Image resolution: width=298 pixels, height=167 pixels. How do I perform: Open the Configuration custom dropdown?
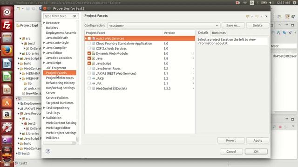pyautogui.click(x=163, y=26)
